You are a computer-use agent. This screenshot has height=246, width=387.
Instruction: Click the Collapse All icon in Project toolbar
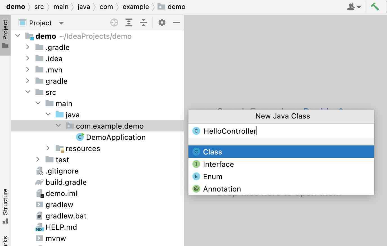point(143,22)
